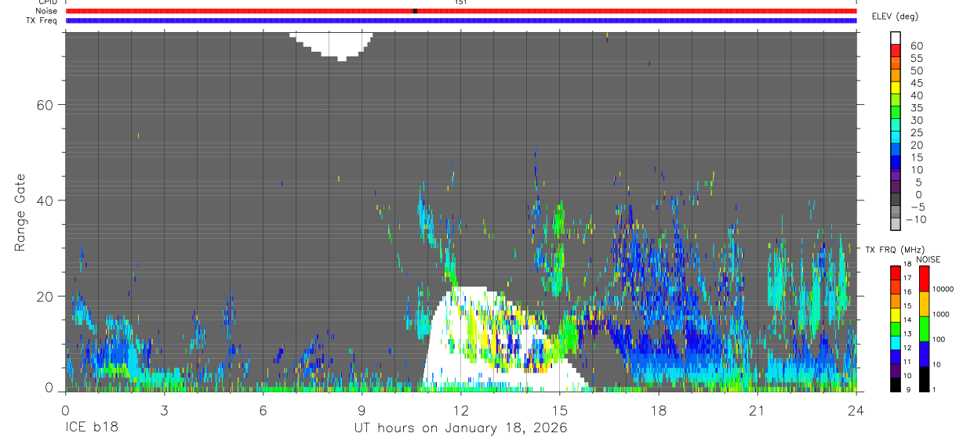Select blue ELEV swatch between 20 and 15
This screenshot has width=963, height=444.
point(896,151)
